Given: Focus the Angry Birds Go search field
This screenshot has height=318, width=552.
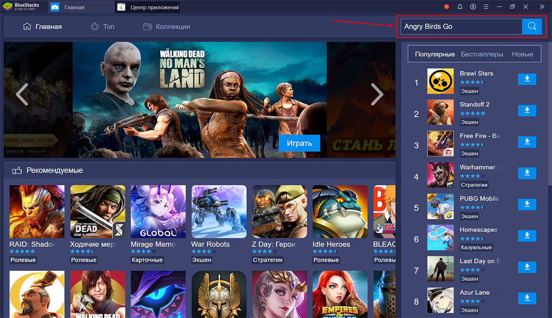Looking at the screenshot, I should (x=461, y=26).
